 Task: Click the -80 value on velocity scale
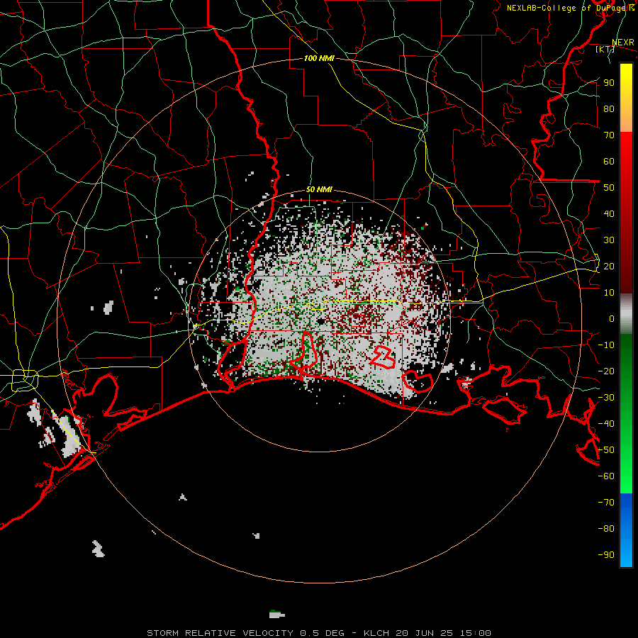click(x=606, y=529)
